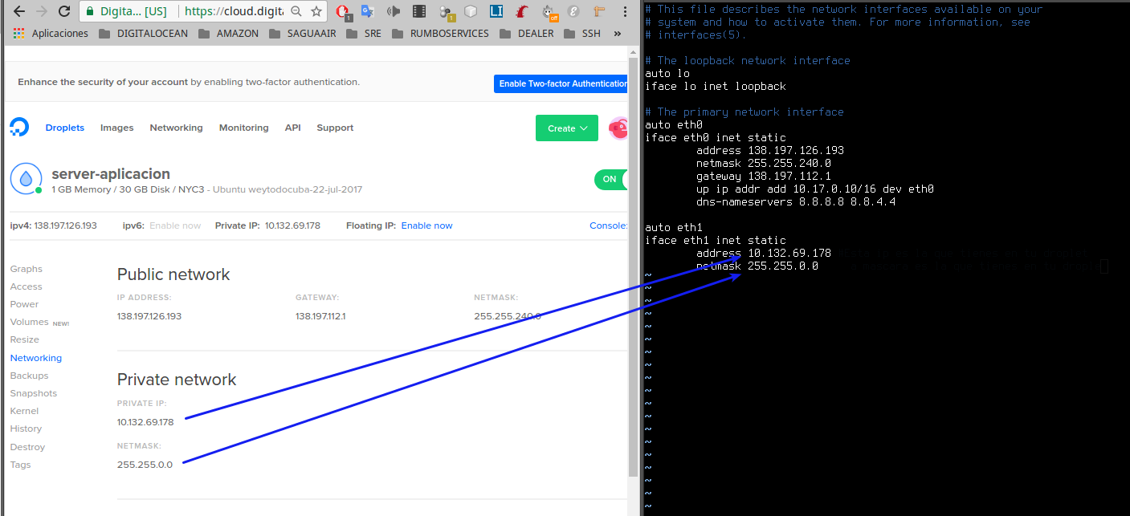Click Enable Two-factor Authentication button
1130x516 pixels.
tap(562, 83)
